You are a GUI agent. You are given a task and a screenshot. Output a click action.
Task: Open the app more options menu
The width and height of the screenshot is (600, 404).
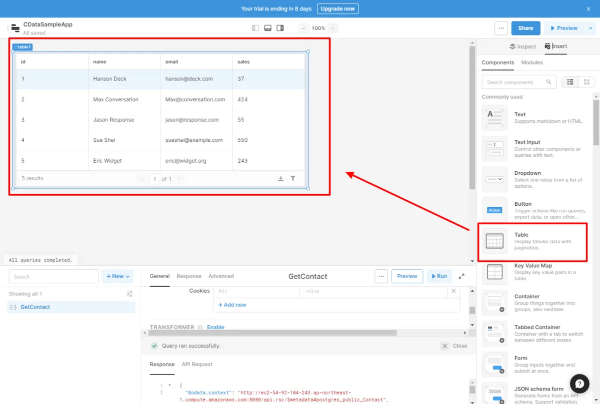point(501,28)
